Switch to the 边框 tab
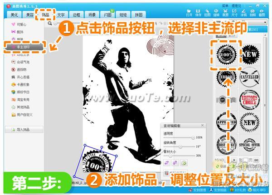Image resolution: width=272 pixels, height=195 pixels. (76, 15)
